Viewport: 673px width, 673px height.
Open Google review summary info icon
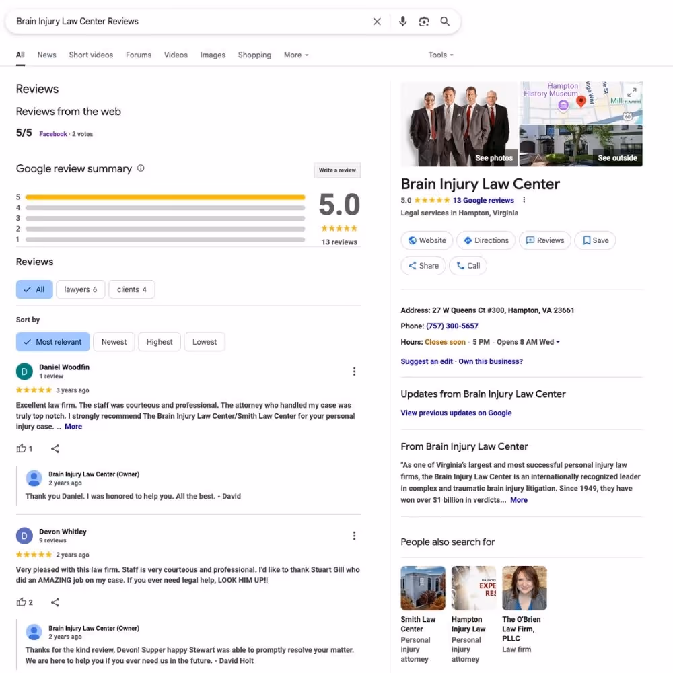tap(141, 168)
